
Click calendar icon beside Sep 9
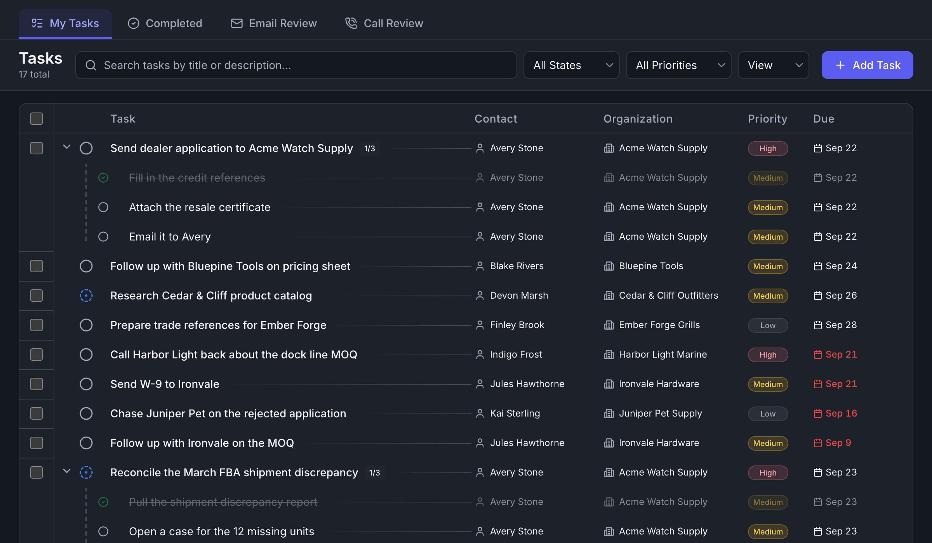(x=818, y=443)
